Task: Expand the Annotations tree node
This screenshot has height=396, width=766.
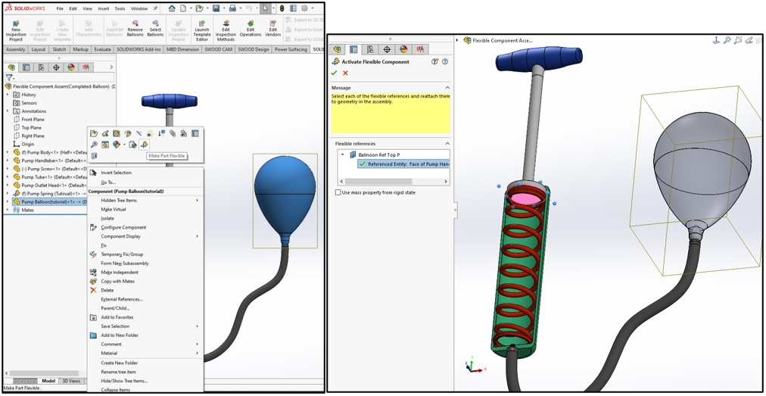Action: click(8, 111)
